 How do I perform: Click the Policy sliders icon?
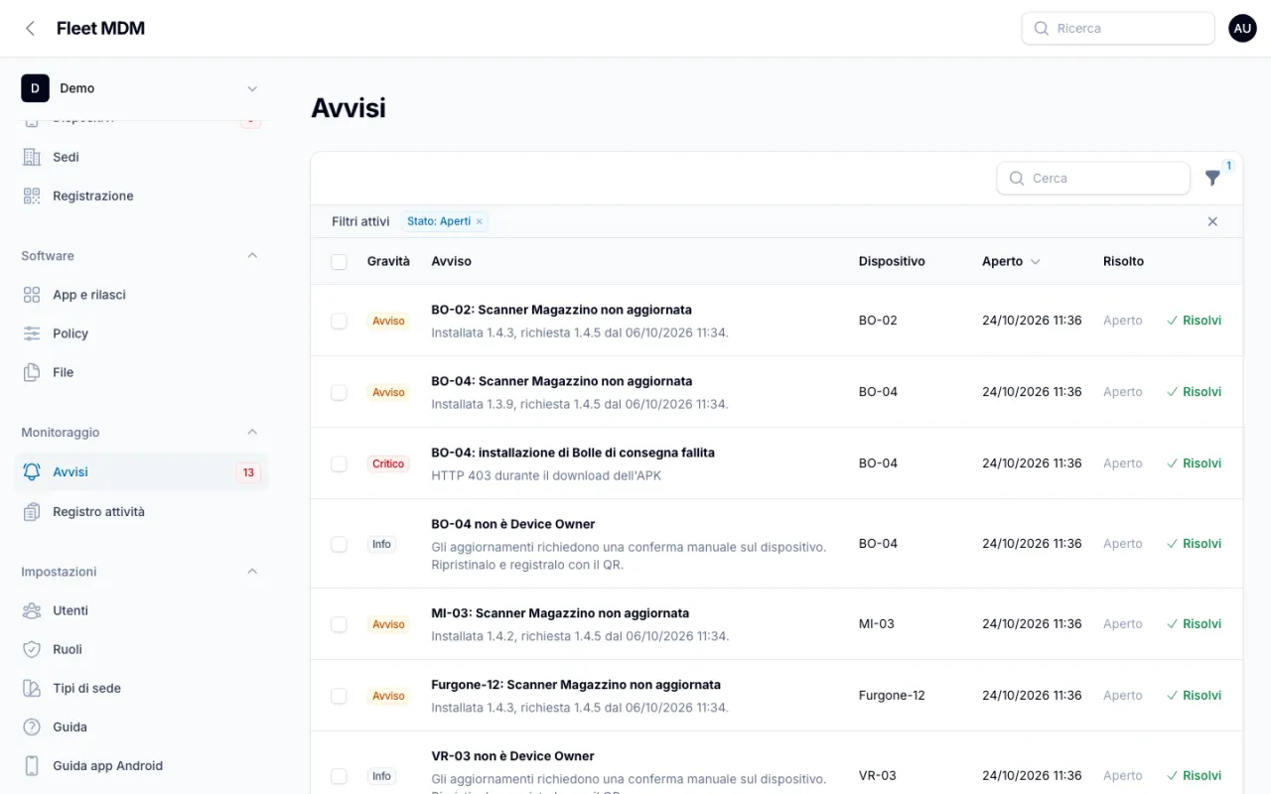[32, 333]
